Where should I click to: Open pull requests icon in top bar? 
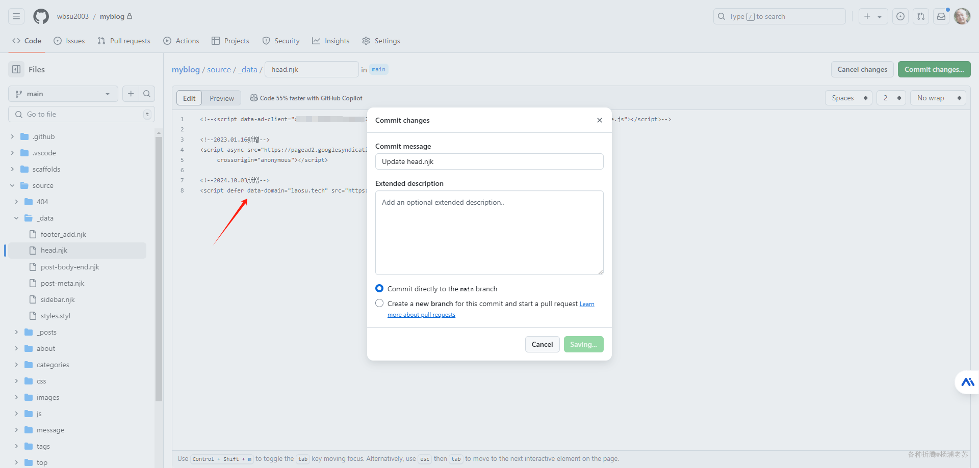click(x=921, y=16)
